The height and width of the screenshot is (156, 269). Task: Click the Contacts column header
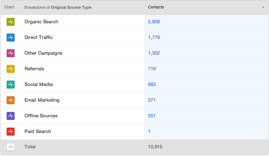tap(156, 7)
